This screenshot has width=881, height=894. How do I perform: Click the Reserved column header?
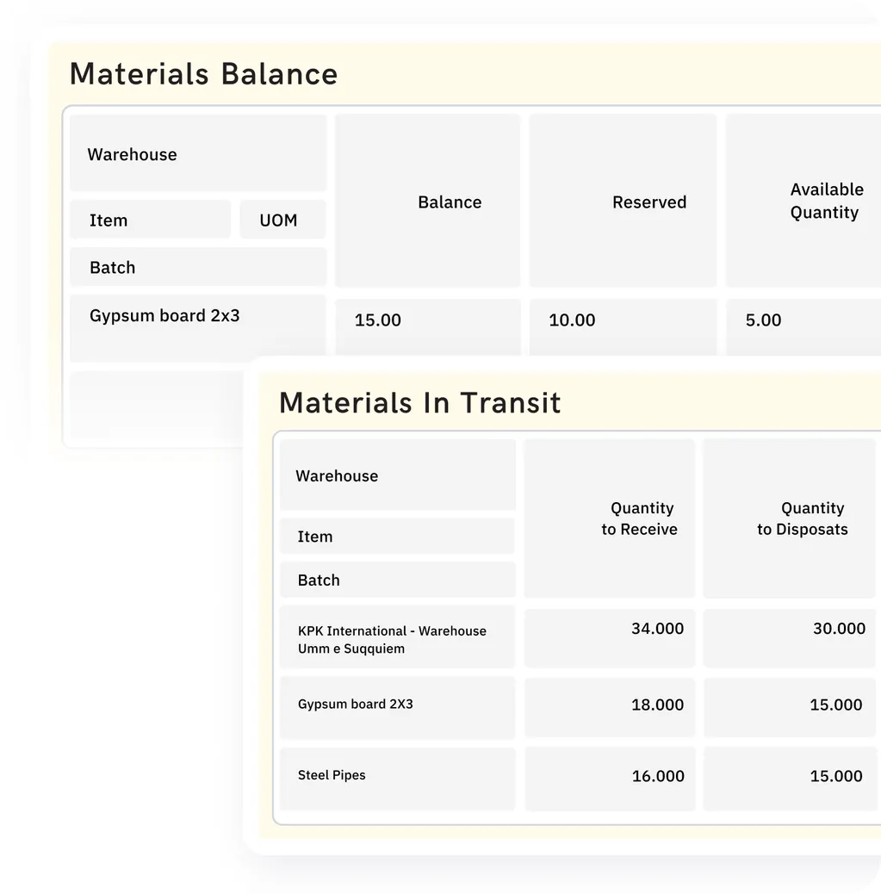coord(623,201)
